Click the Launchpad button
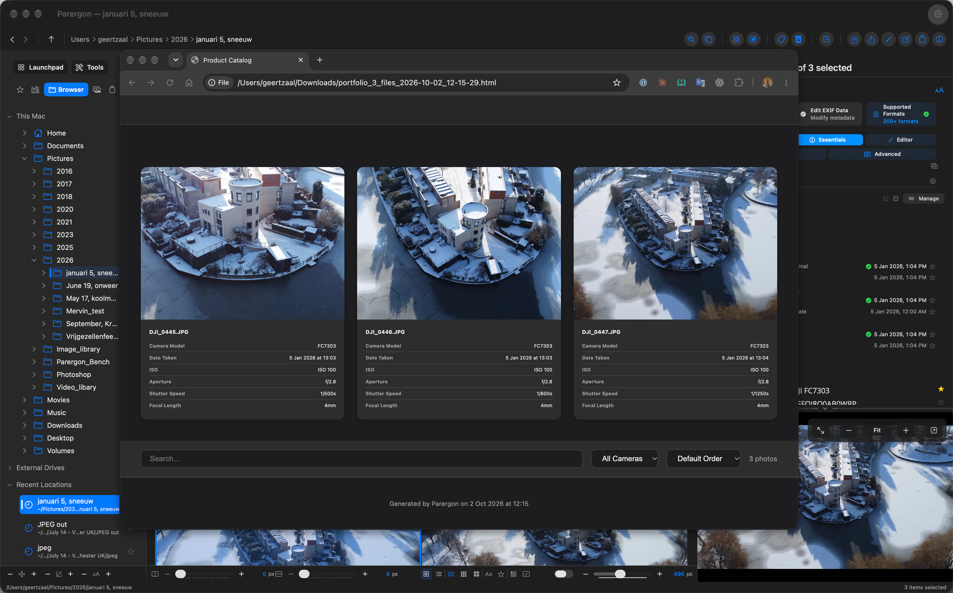 tap(41, 68)
